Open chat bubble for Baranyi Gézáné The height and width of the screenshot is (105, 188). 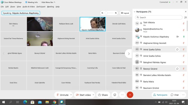pos(177,69)
